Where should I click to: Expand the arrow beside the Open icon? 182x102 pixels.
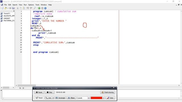[8, 8]
